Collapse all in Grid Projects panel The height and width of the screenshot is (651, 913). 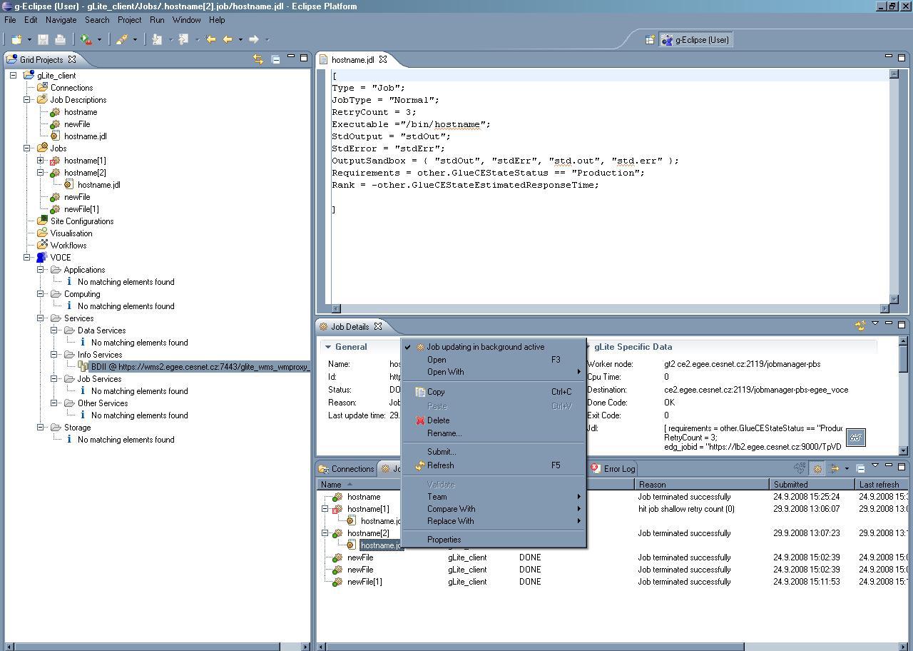[x=275, y=59]
